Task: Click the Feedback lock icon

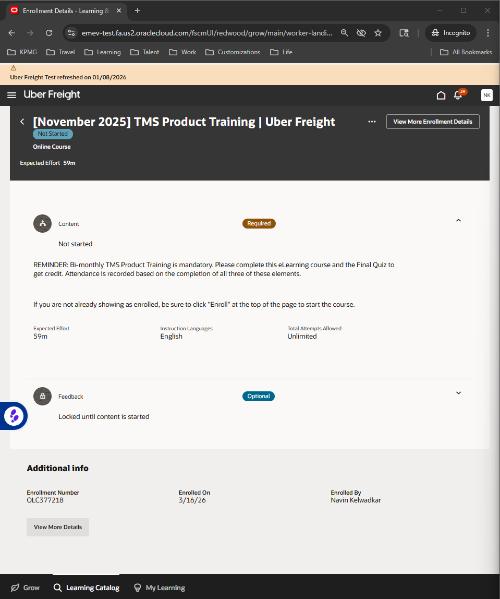Action: tap(42, 396)
